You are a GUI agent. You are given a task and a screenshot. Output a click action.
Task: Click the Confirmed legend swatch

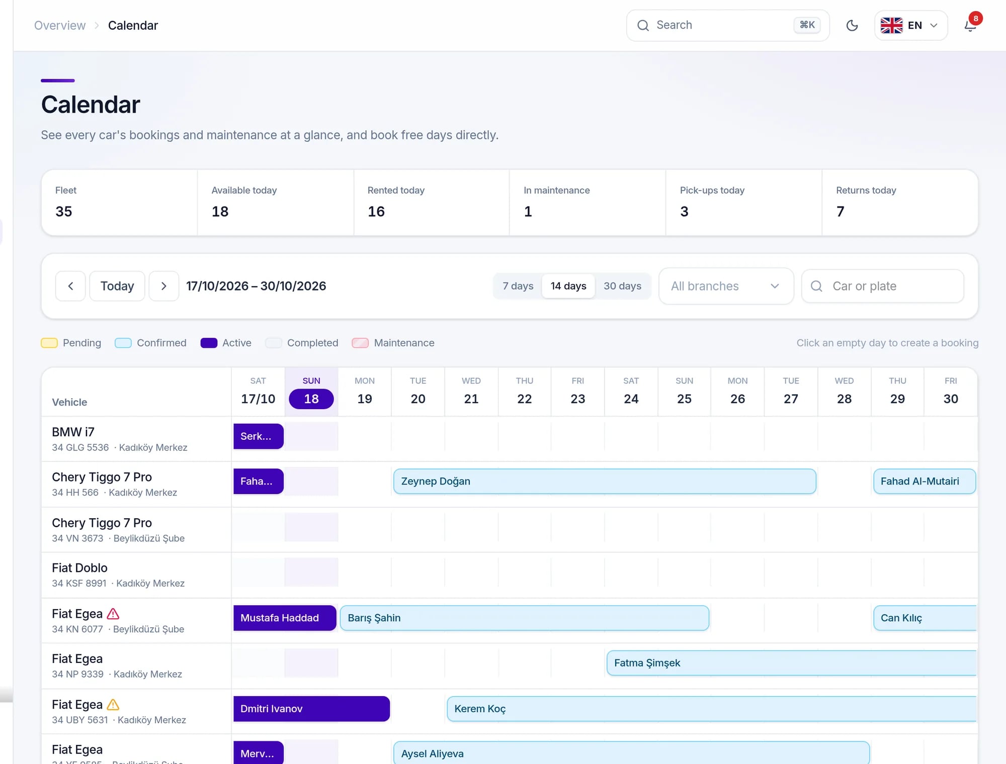coord(123,343)
